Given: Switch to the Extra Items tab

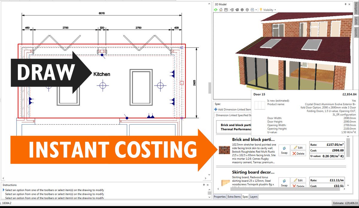Looking at the screenshot, I should coord(234,197).
